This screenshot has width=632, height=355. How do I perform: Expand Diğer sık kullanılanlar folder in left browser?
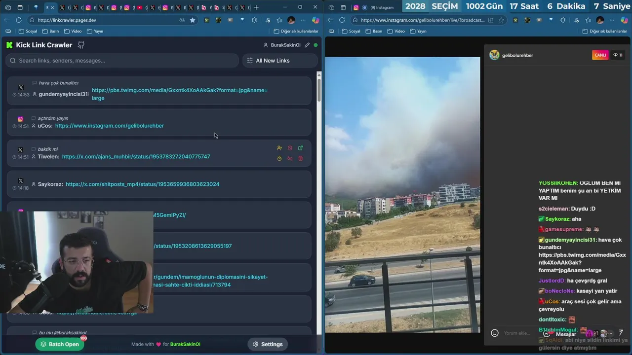296,31
